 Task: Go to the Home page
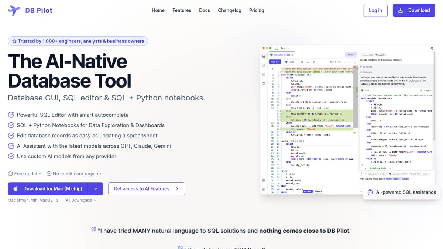click(x=158, y=10)
